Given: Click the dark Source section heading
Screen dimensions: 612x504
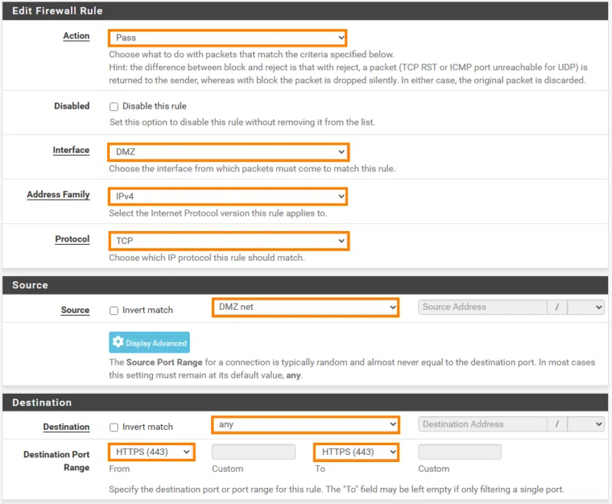Looking at the screenshot, I should tap(31, 285).
